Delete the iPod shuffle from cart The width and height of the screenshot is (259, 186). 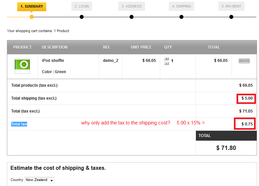244,61
